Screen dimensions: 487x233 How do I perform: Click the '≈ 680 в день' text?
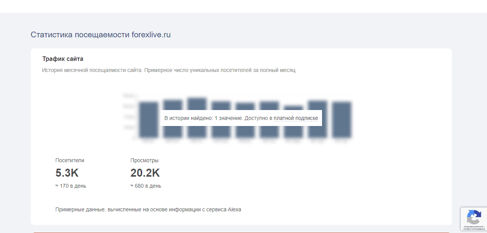[146, 186]
